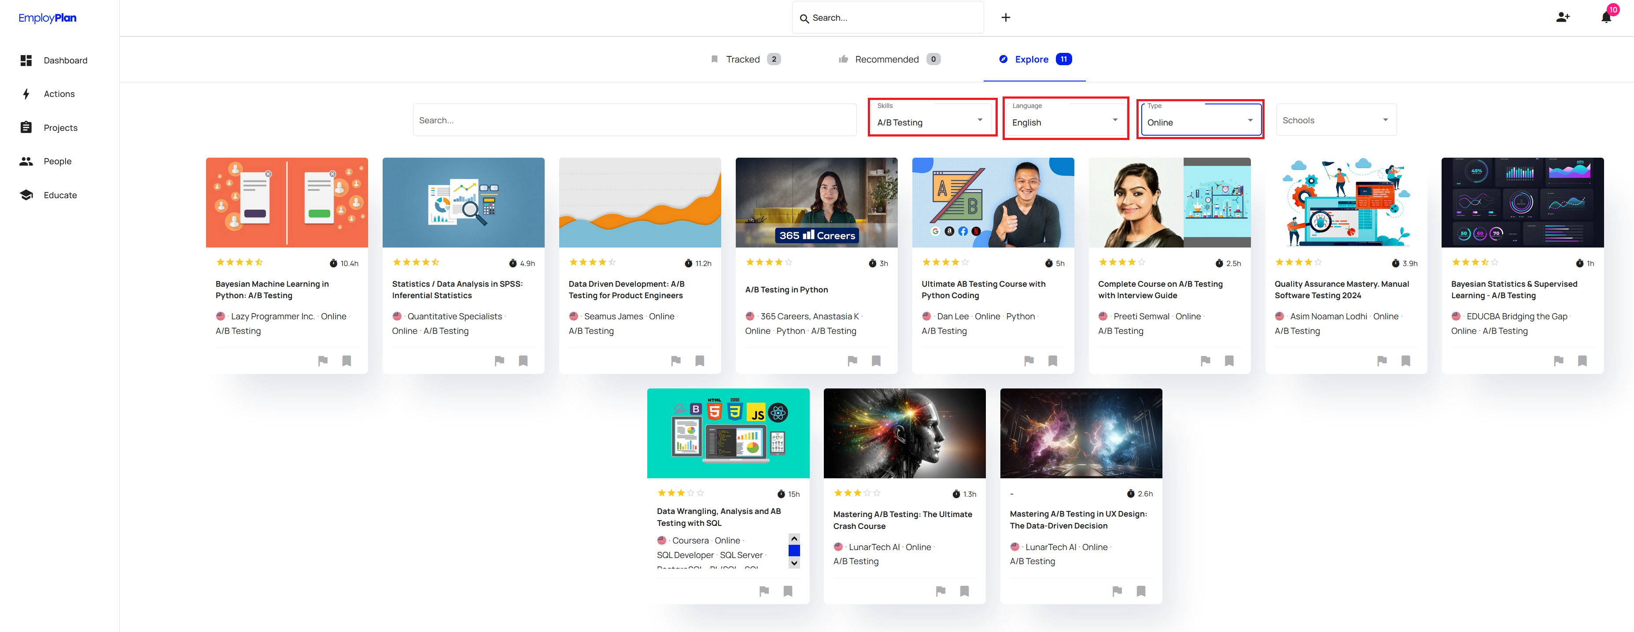Viewport: 1634px width, 632px height.
Task: Select the Explore tab
Action: coord(1035,59)
